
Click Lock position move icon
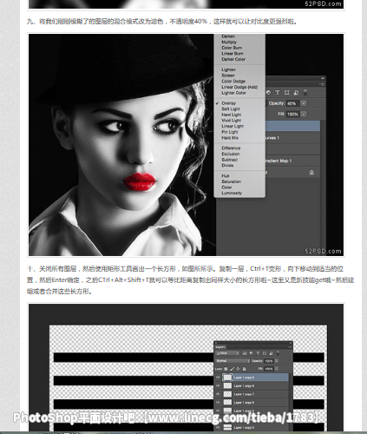point(238,369)
